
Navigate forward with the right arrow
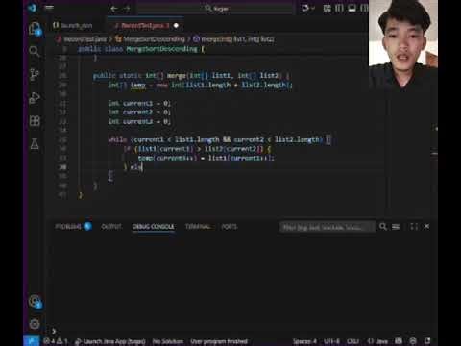coord(127,9)
